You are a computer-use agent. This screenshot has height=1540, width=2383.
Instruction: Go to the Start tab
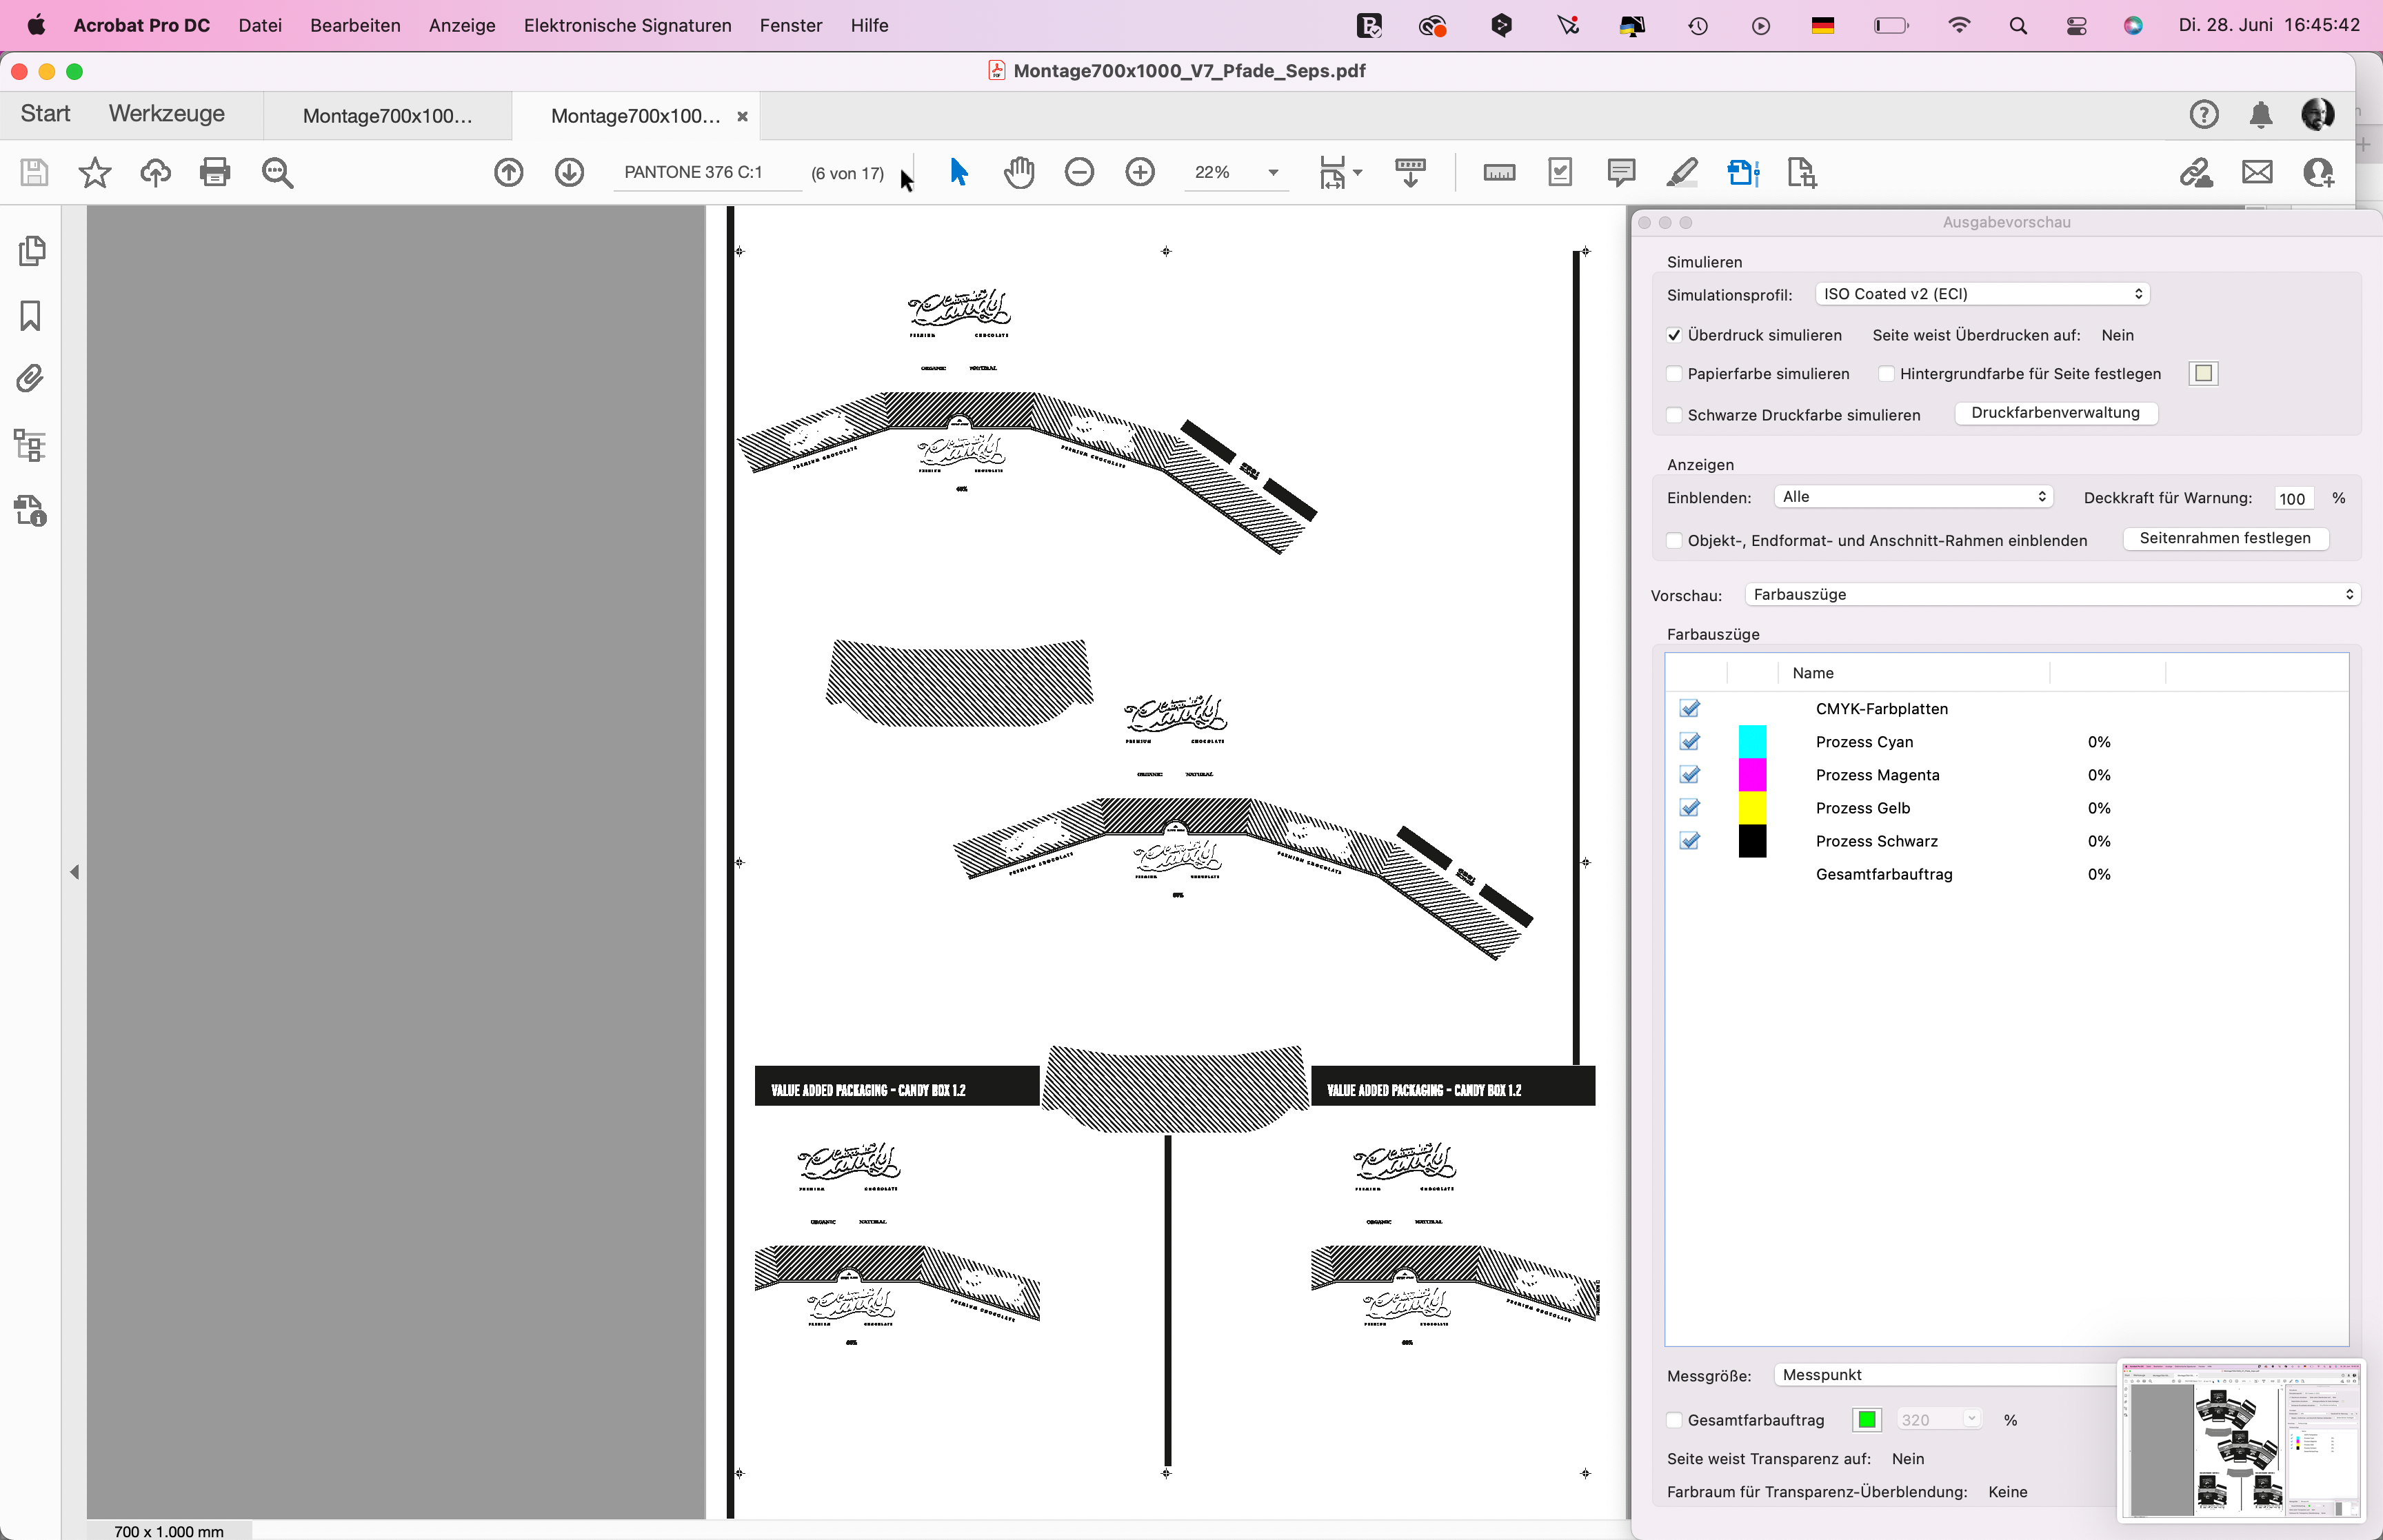pyautogui.click(x=45, y=114)
